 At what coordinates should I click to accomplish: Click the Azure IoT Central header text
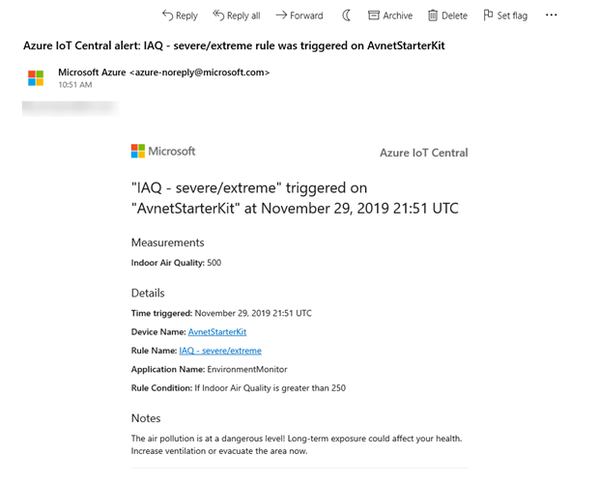(x=424, y=153)
